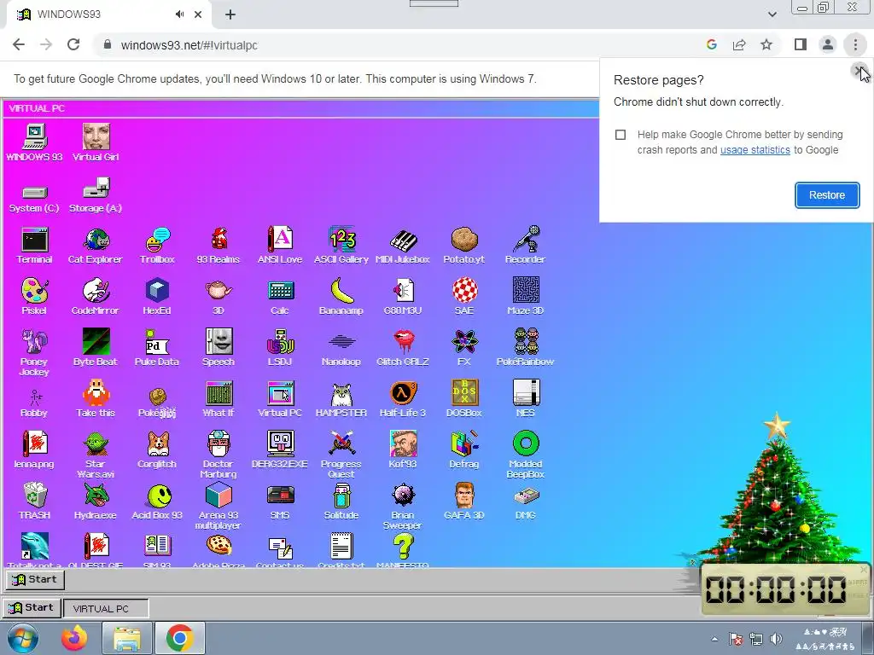Click the 00:00:00 timer display
Screen dimensions: 874x655
click(x=776, y=588)
